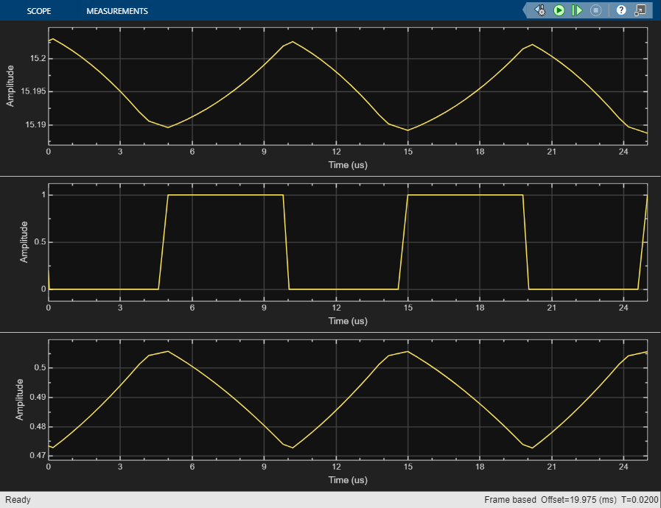This screenshot has height=508, width=661.
Task: Click the bottom plot's Time (us) axis label
Action: (348, 480)
